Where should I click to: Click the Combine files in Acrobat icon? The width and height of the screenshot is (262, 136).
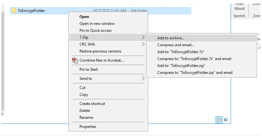(x=75, y=60)
